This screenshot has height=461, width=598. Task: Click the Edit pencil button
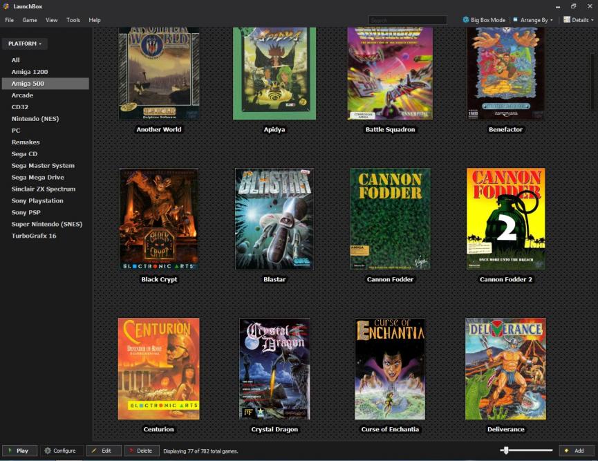tap(103, 451)
